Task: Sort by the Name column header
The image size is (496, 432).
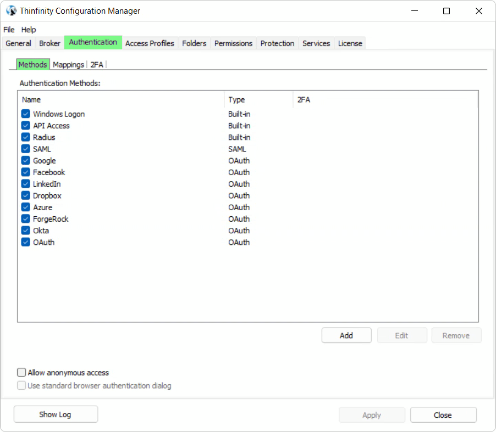Action: 121,100
